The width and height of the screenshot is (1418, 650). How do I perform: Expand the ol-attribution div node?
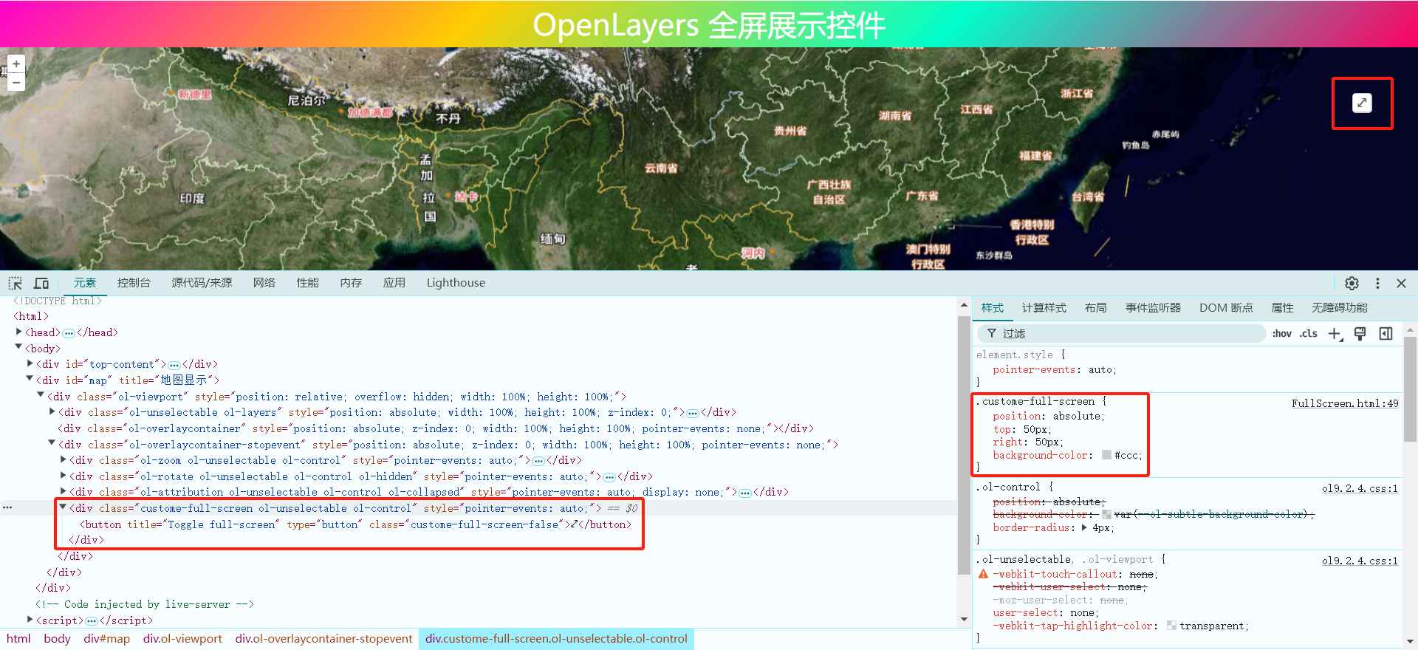click(64, 491)
